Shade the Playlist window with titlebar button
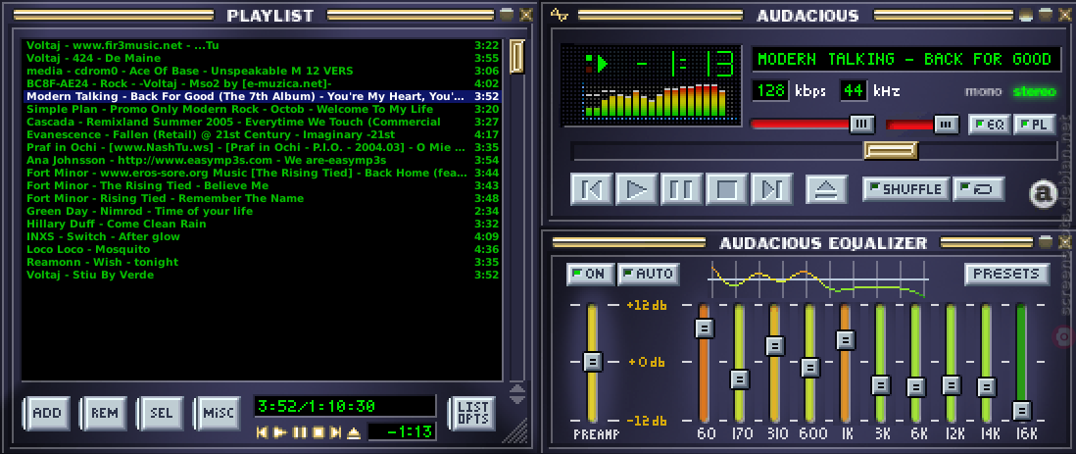 507,15
